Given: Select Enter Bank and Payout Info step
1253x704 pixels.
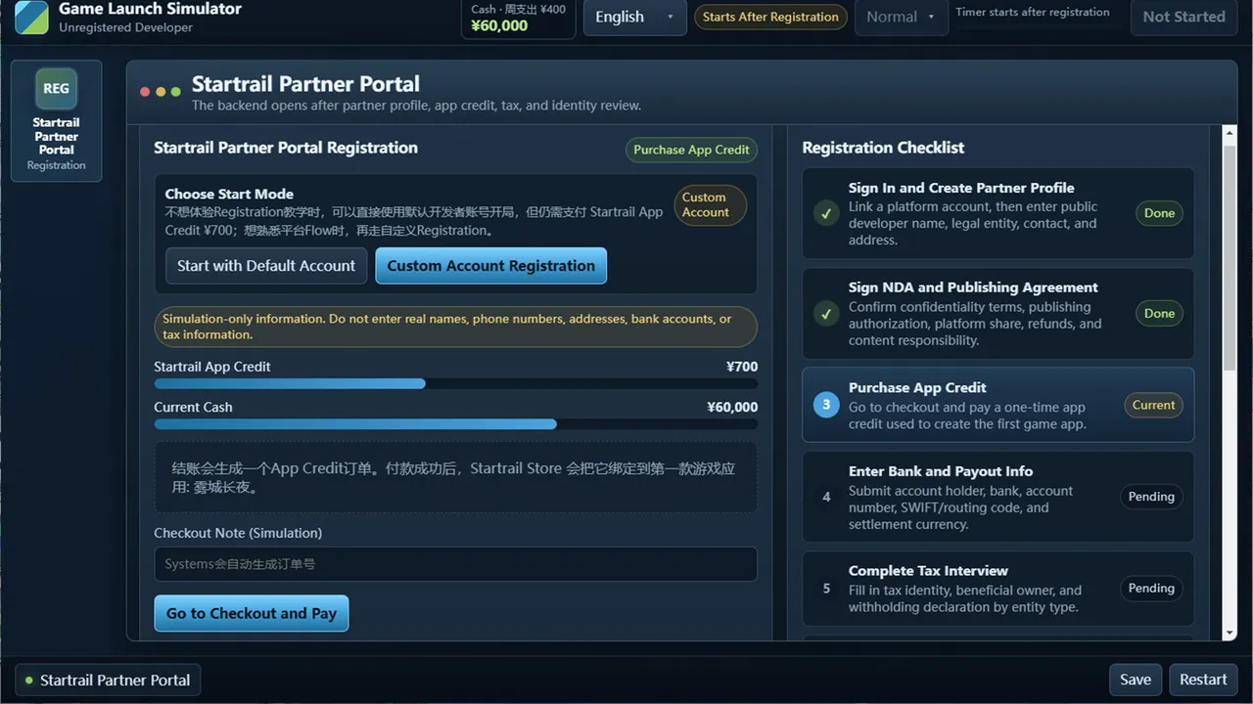Looking at the screenshot, I should pos(998,497).
